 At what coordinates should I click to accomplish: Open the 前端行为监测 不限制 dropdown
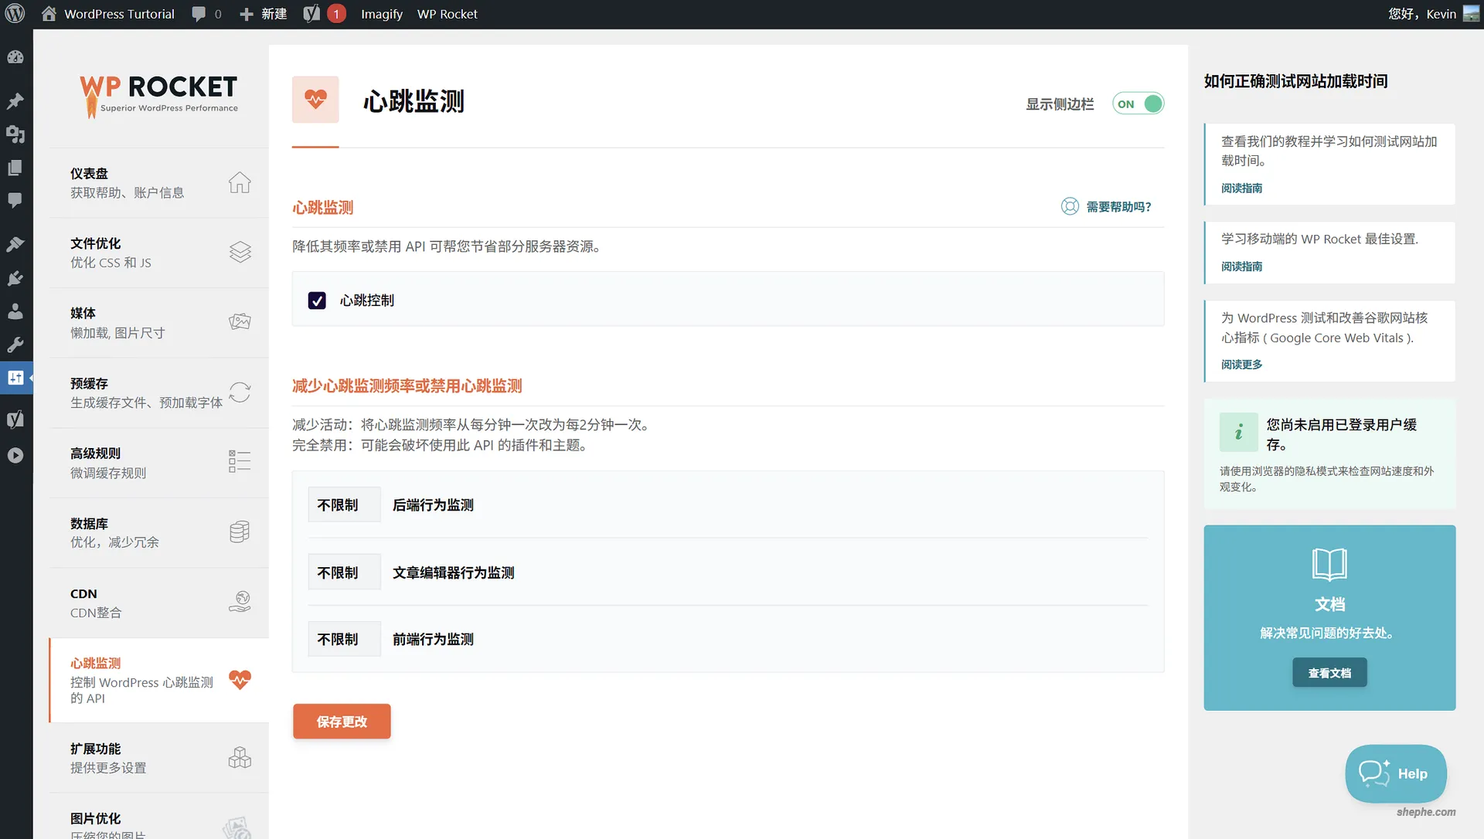coord(343,638)
